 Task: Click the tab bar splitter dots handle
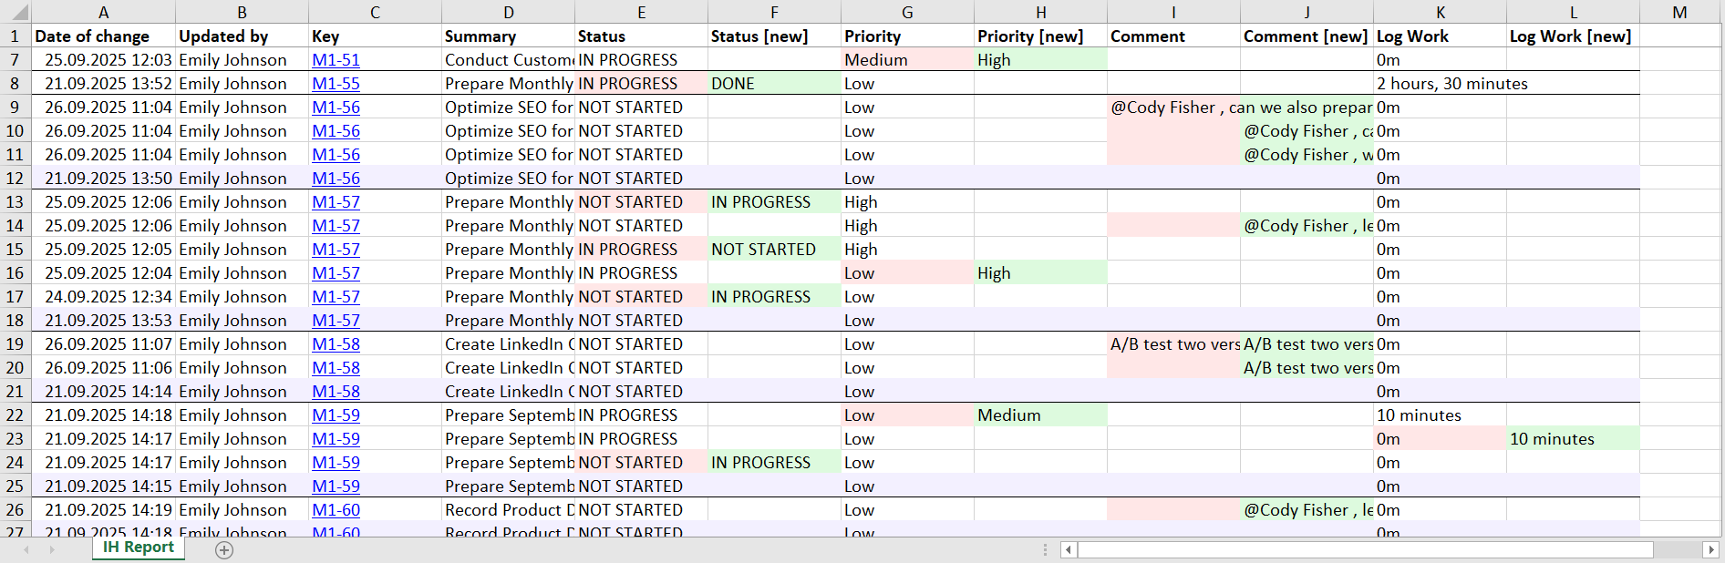(x=1045, y=549)
